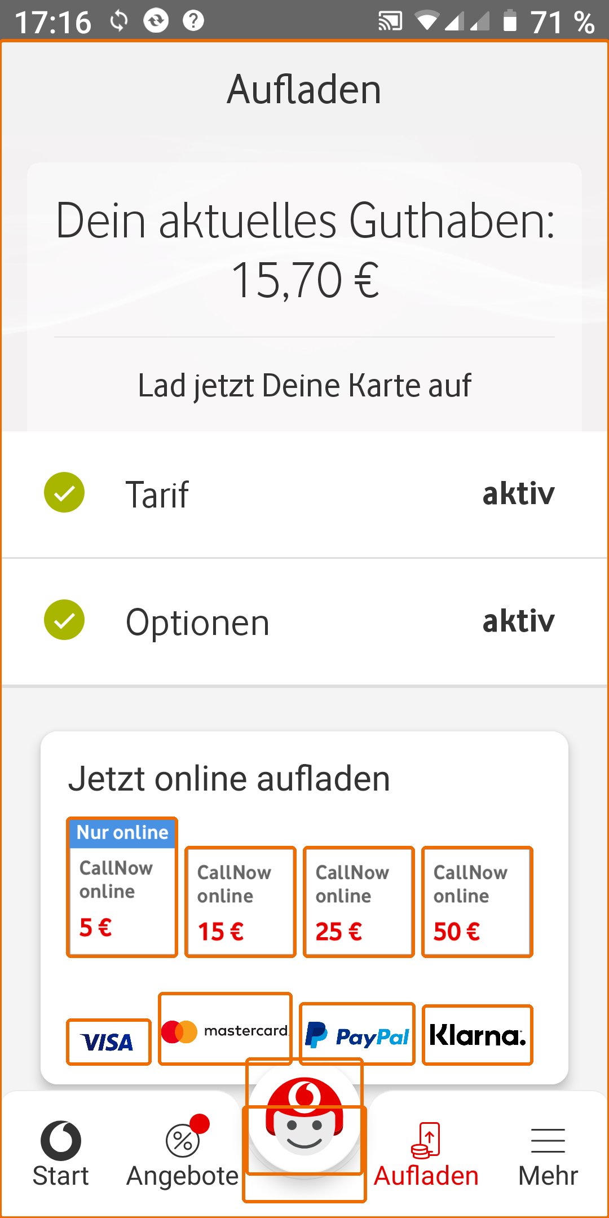The width and height of the screenshot is (609, 1218).
Task: Select the VISA payment logo
Action: pyautogui.click(x=108, y=1042)
